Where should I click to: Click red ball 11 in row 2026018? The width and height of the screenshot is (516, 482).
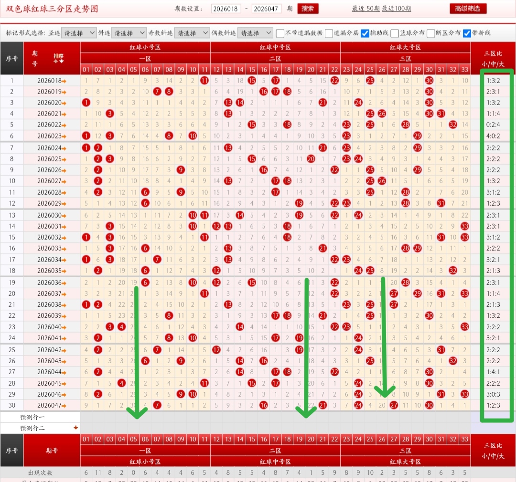pos(204,81)
